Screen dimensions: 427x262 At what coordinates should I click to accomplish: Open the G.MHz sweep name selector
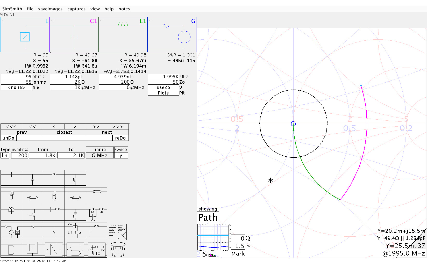tap(99, 155)
